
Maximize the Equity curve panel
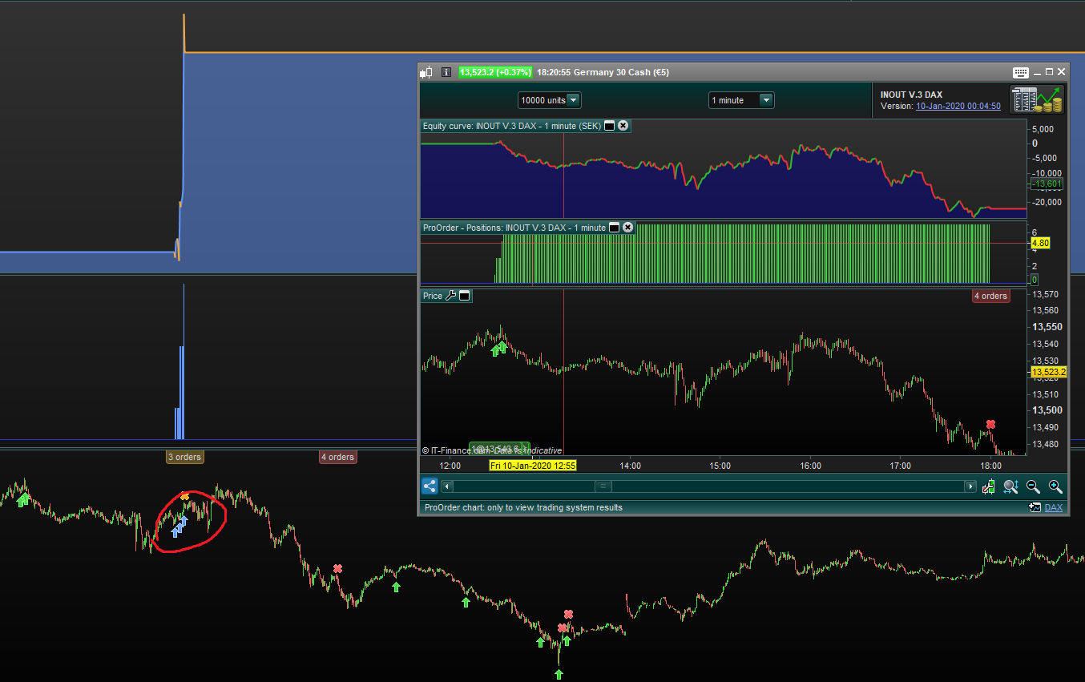(609, 126)
